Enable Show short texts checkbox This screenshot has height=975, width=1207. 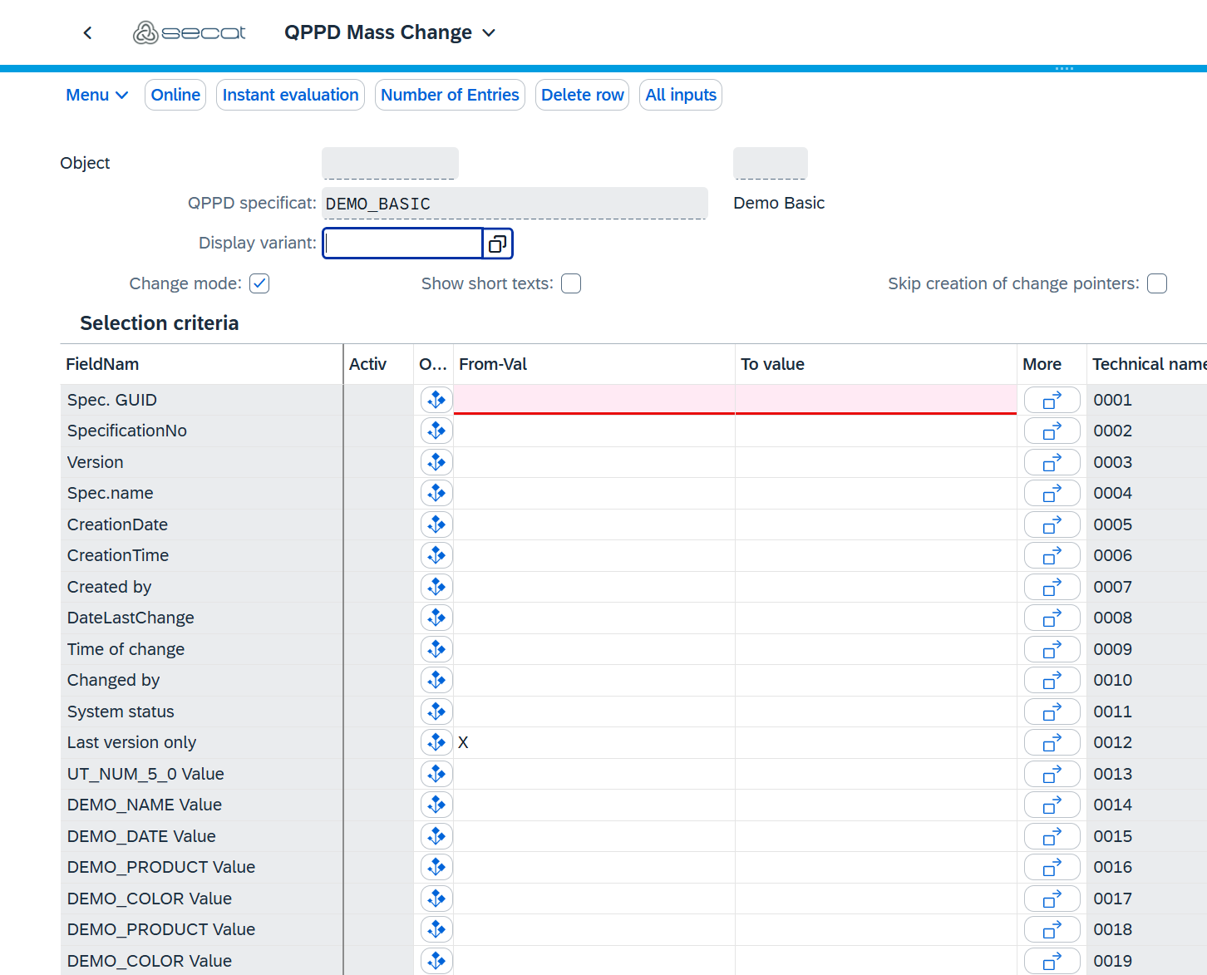pyautogui.click(x=571, y=283)
